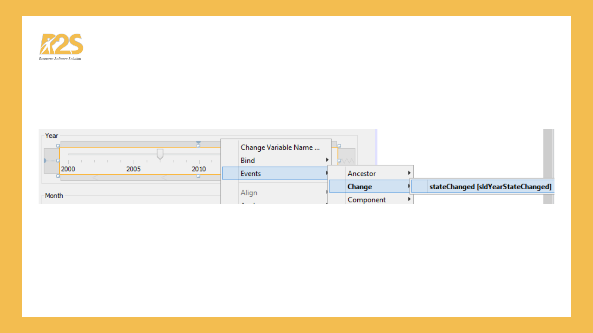The width and height of the screenshot is (593, 333).
Task: Click the bottom-left resize handle of the slider
Action: 58,176
